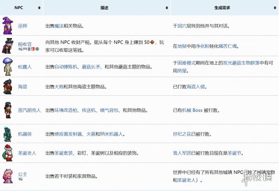The height and width of the screenshot is (191, 279).
Task: Follow the 世纪之花 link
Action: click(182, 134)
